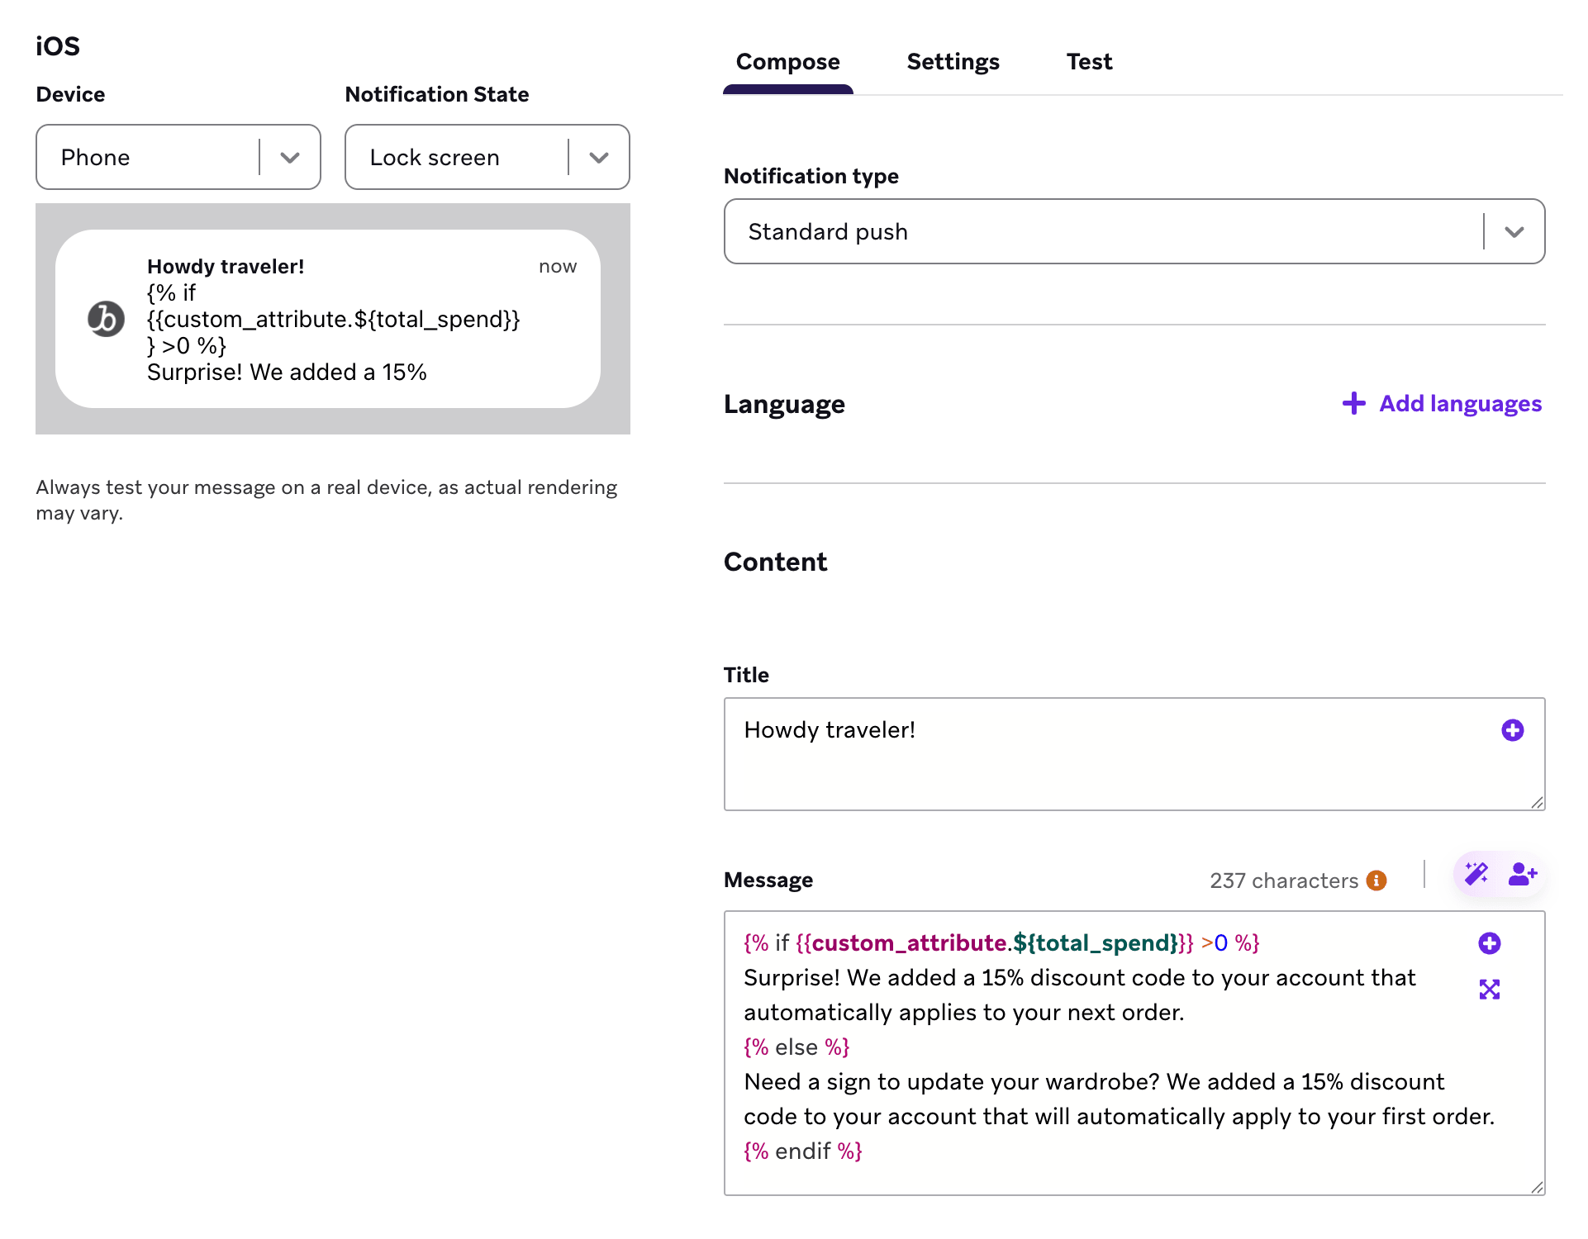Click the Title field resize handle
The image size is (1588, 1239).
[x=1537, y=802]
